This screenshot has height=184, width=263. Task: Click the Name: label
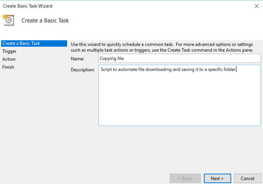coord(76,58)
